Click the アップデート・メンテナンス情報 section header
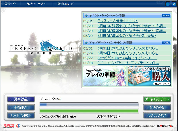Screen dimensions: 178x131 [x=127, y=43]
